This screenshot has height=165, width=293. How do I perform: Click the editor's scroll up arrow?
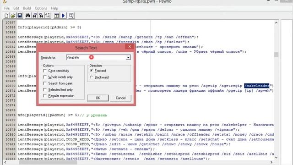click(x=276, y=23)
